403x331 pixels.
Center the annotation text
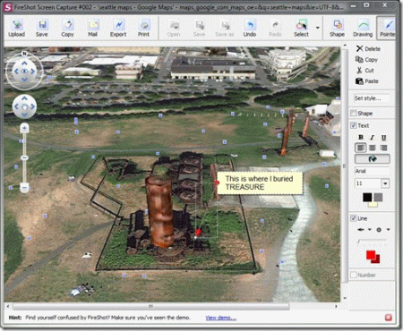(373, 148)
